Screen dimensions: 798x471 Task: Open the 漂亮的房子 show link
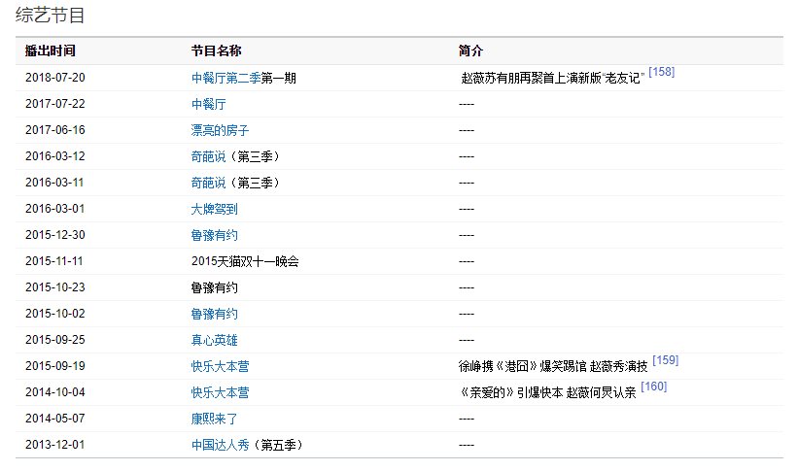pos(220,130)
